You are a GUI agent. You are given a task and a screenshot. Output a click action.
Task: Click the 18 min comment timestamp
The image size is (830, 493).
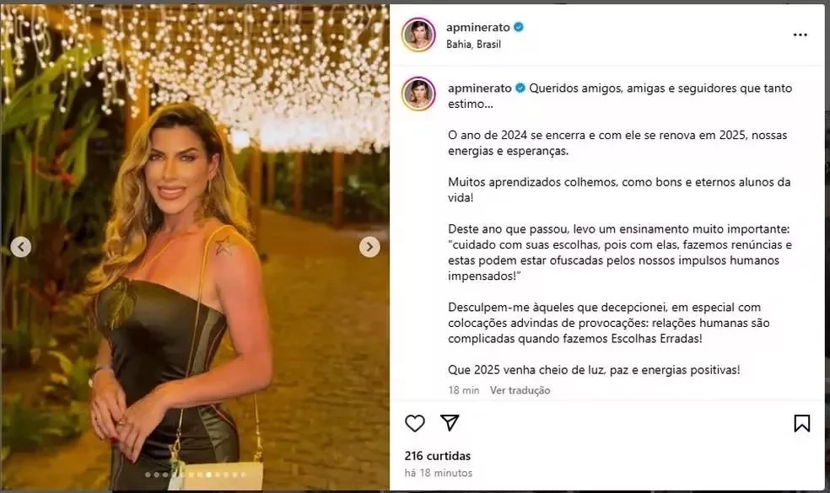464,390
